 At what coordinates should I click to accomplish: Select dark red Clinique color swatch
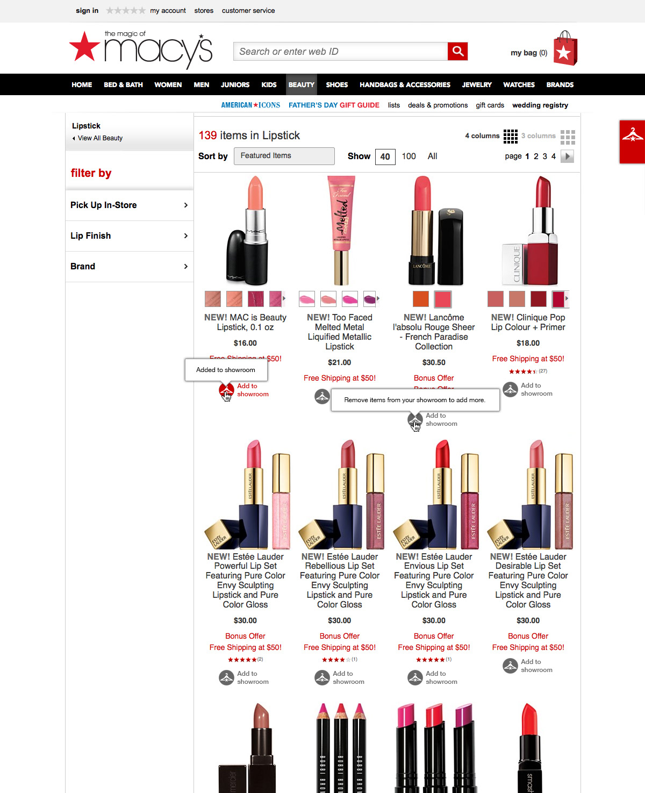pyautogui.click(x=538, y=299)
